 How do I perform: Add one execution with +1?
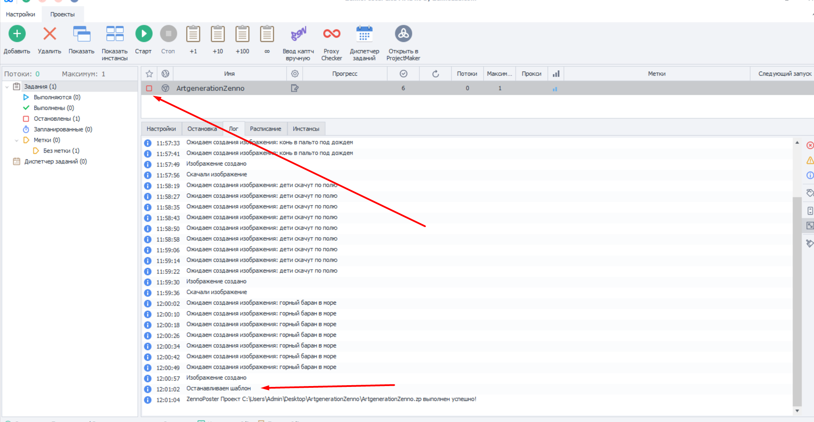point(193,34)
